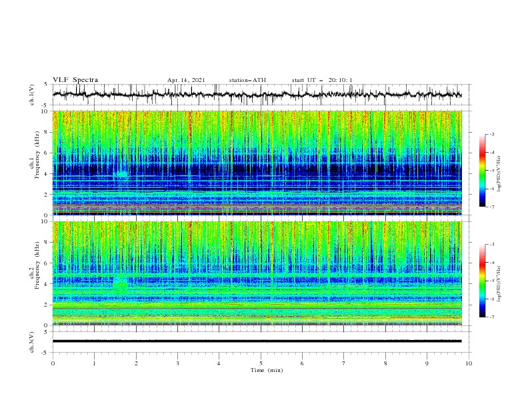Click the 'Time (min)' axis label
Screen dimensions: 528x408
(x=267, y=370)
